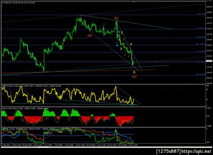Click the 26 Oct 13:00 time axis label

(x=112, y=145)
